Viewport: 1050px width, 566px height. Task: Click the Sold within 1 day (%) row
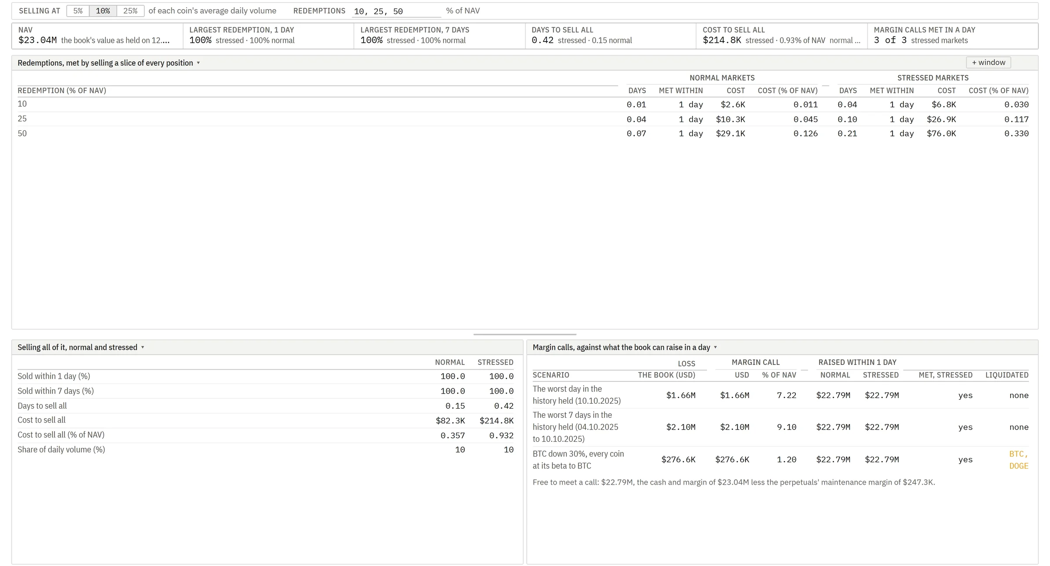click(265, 376)
